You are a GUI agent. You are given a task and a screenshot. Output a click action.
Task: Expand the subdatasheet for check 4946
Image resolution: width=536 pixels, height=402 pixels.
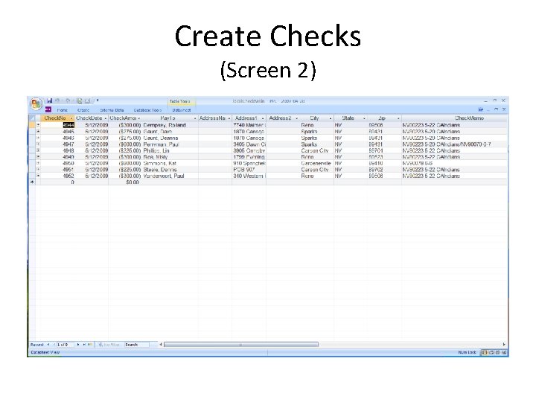click(x=38, y=138)
